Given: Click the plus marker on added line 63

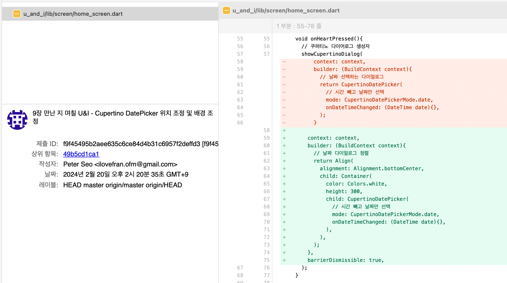Looking at the screenshot, I should (x=284, y=168).
